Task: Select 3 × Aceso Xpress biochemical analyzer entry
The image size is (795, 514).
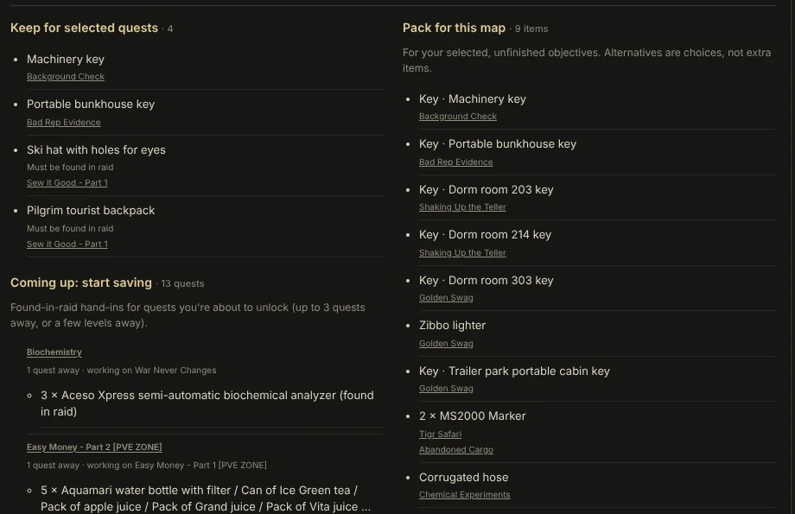Action: pyautogui.click(x=207, y=403)
